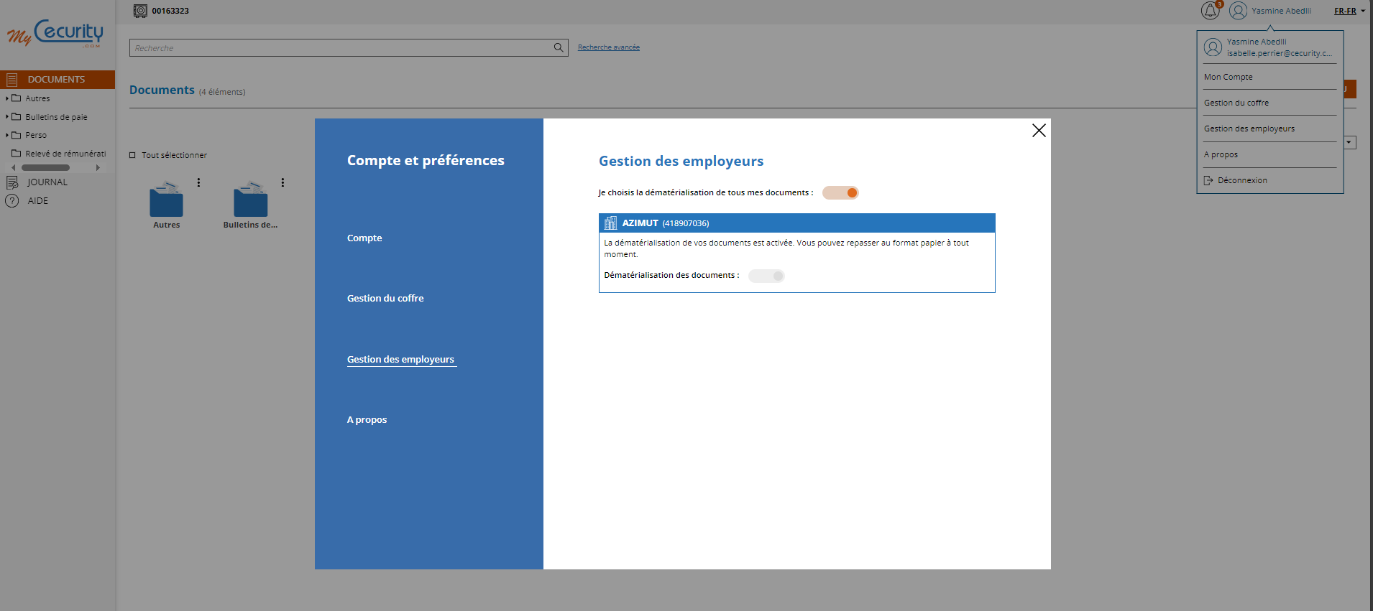Click the Aide question mark icon

coord(12,201)
